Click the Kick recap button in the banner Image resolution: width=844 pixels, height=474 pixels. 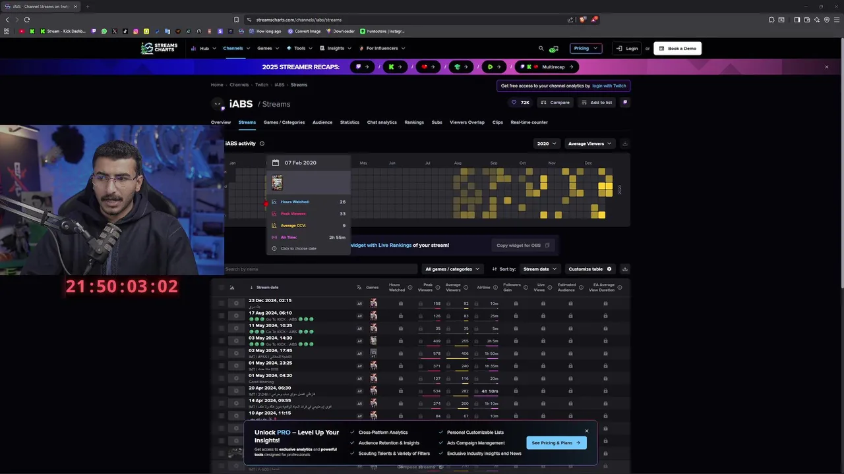pos(394,66)
